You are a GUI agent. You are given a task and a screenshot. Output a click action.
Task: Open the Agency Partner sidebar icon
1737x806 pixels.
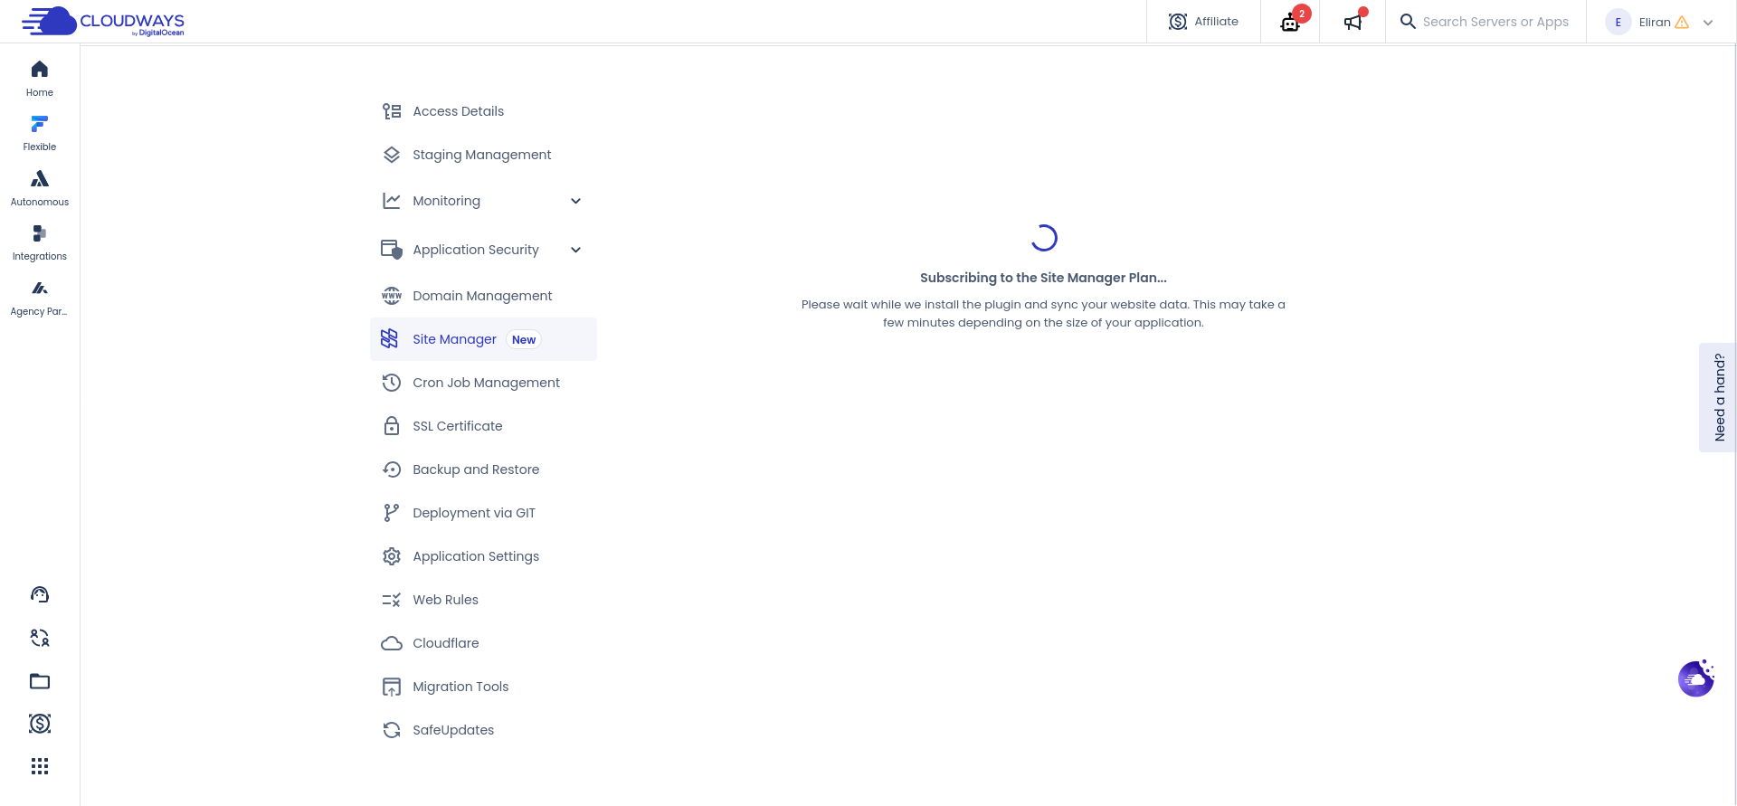point(40,289)
